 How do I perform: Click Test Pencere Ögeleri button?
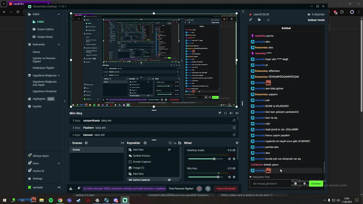pos(181,188)
